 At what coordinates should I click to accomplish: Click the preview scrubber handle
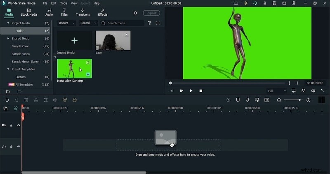tap(170, 83)
